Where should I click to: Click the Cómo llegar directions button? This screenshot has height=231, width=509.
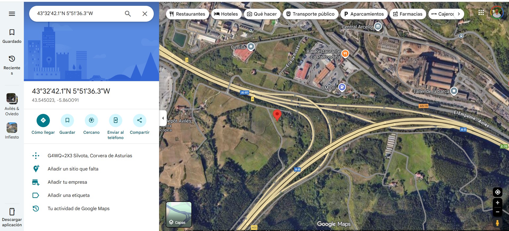pos(43,121)
